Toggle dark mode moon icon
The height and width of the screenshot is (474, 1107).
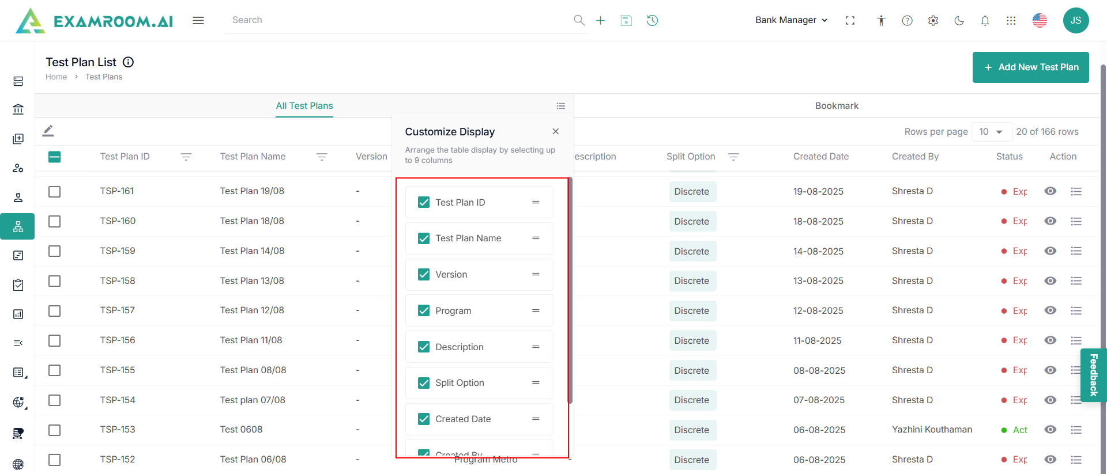pos(959,21)
